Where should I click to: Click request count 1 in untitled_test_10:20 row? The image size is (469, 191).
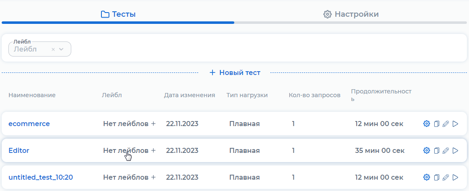(x=293, y=178)
